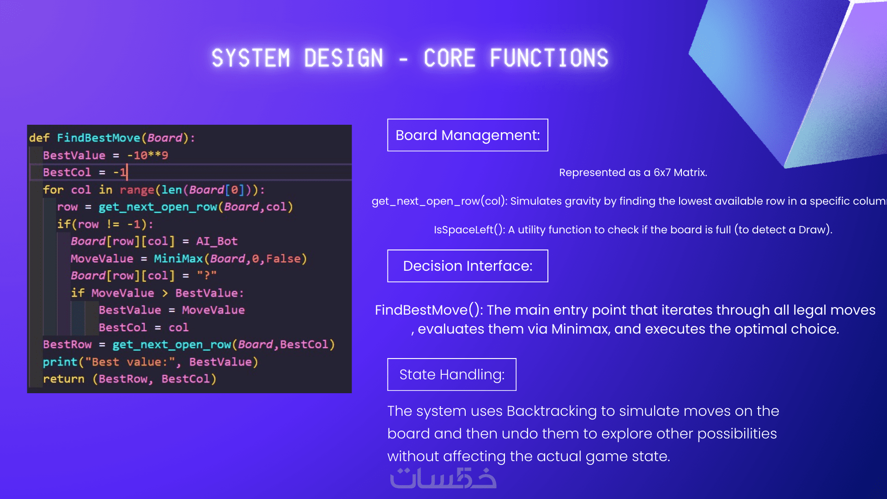Click the Board Management heading box
Screen dimensions: 887x499
tap(468, 135)
